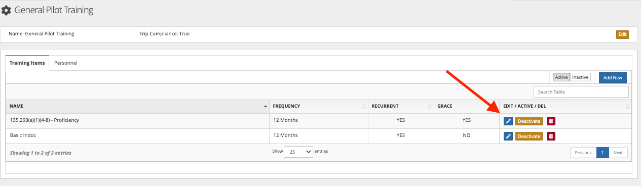Sort by Grace column sort arrows
Screen dimensions: 641x186
coord(495,106)
